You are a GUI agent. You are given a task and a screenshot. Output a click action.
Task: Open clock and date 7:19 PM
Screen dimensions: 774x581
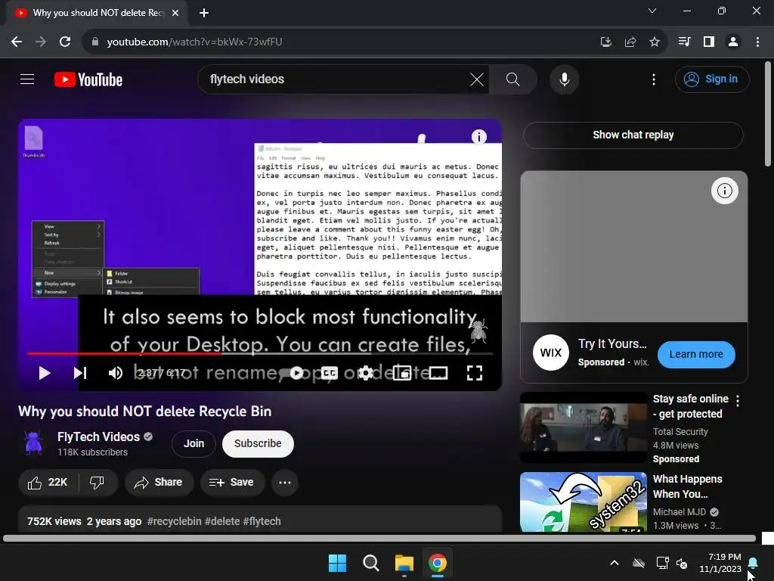(x=720, y=563)
